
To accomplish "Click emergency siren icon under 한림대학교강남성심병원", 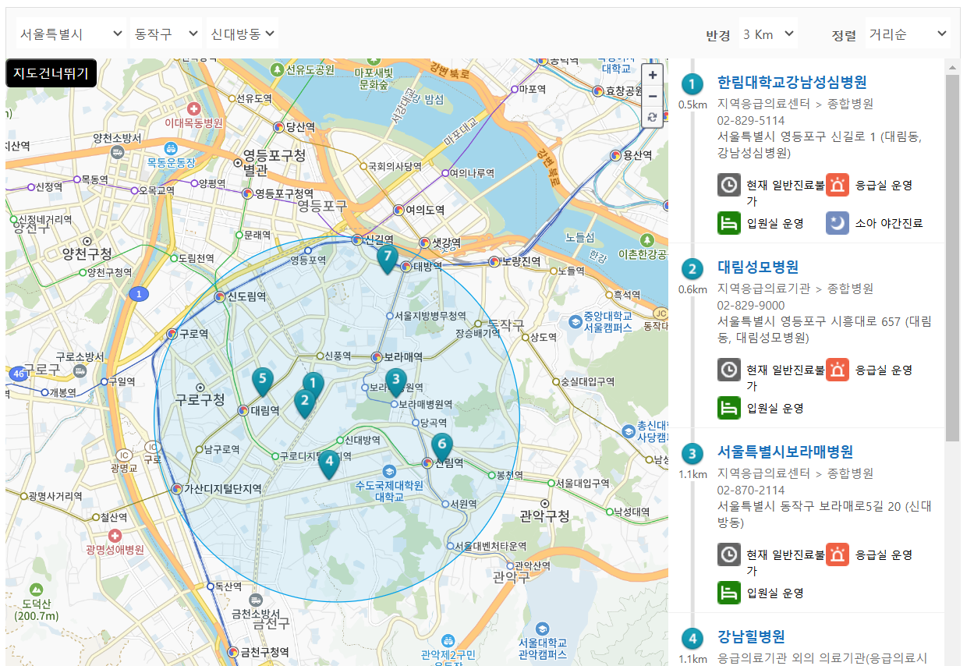I will point(838,186).
